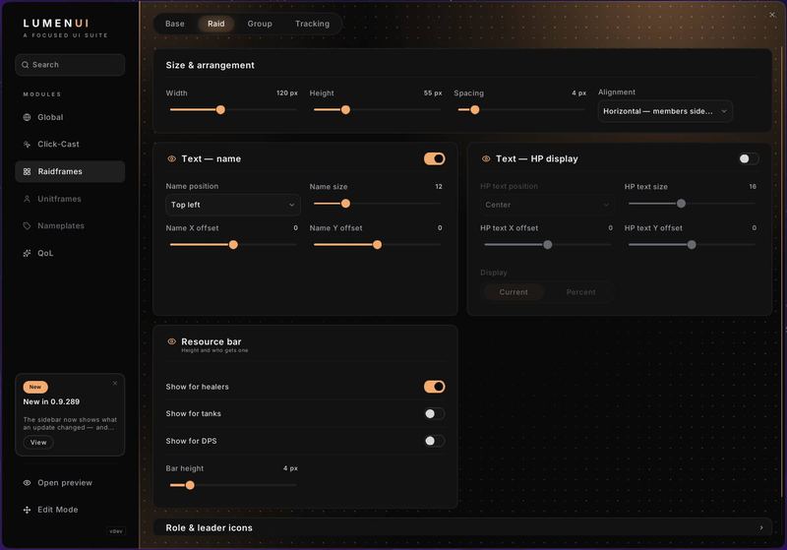Viewport: 787px width, 550px height.
Task: Click eye icon beside Text — name
Action: (x=171, y=158)
